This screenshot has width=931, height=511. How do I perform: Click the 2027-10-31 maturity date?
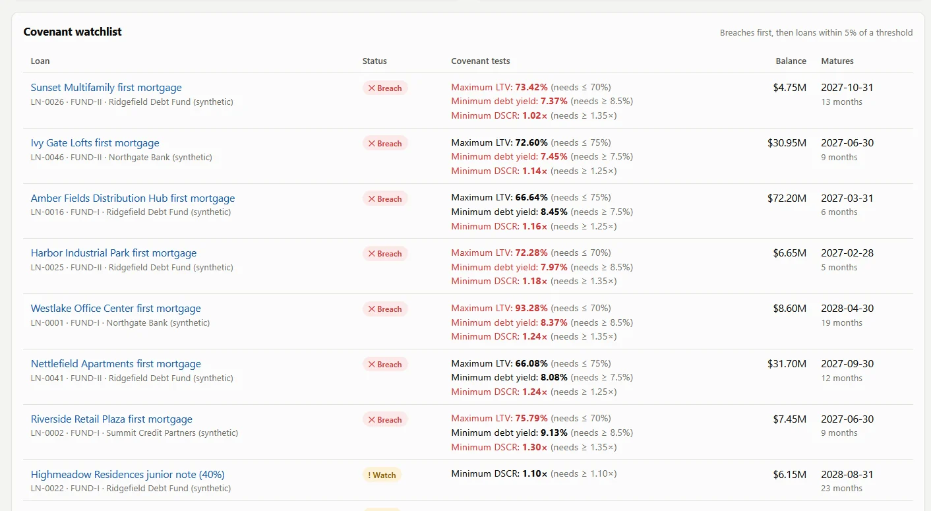pyautogui.click(x=848, y=88)
